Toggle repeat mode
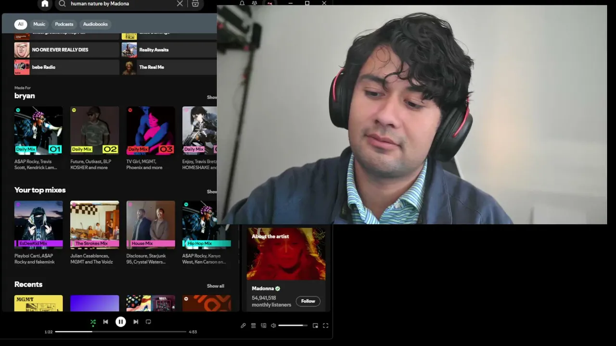Viewport: 616px width, 346px height. (x=148, y=322)
